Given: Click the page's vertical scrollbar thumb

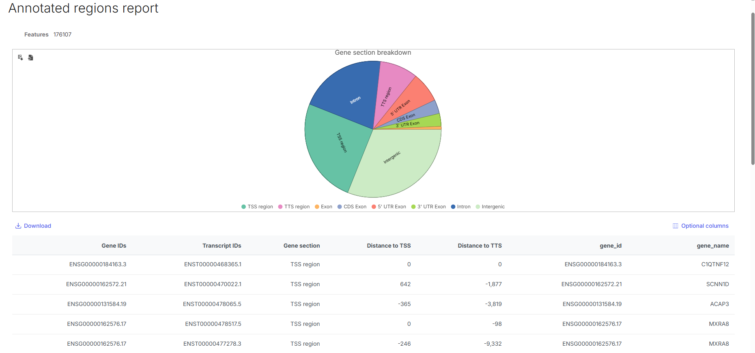Looking at the screenshot, I should (x=753, y=89).
